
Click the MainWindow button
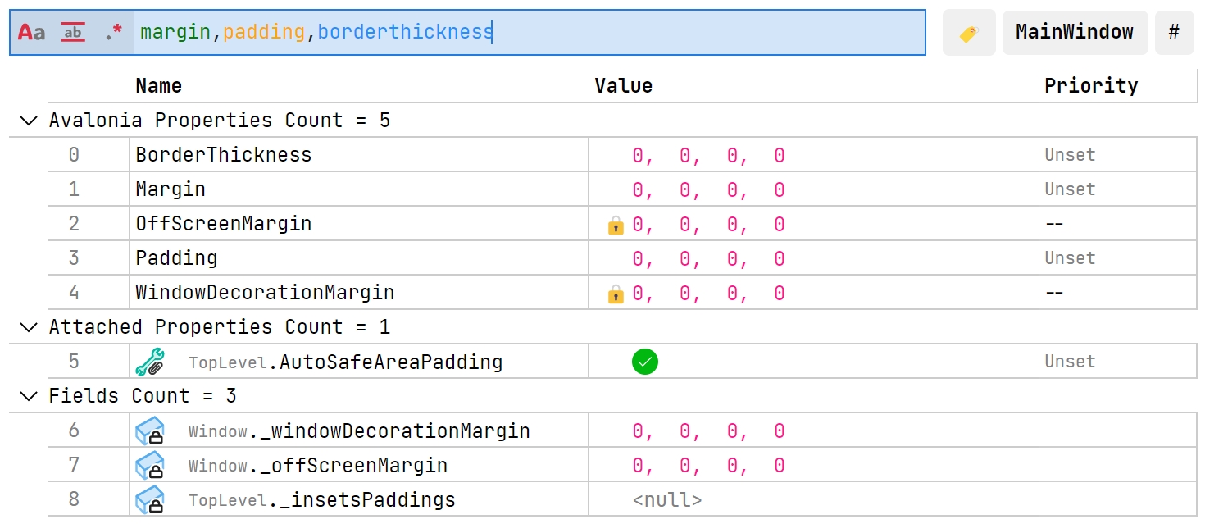(1075, 33)
